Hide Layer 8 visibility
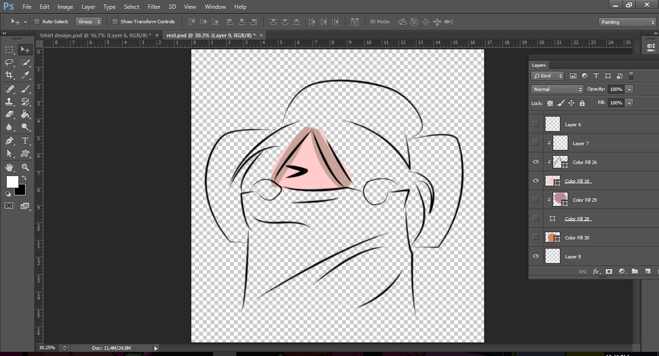The width and height of the screenshot is (659, 356). tap(535, 256)
